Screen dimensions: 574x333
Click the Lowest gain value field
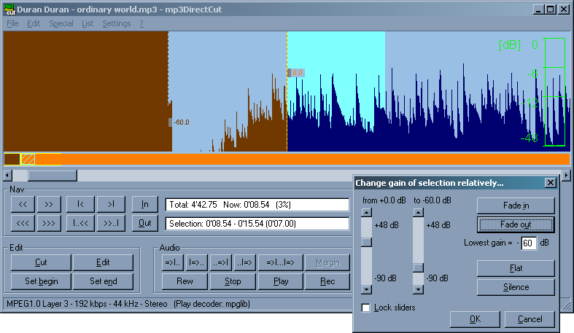click(529, 243)
